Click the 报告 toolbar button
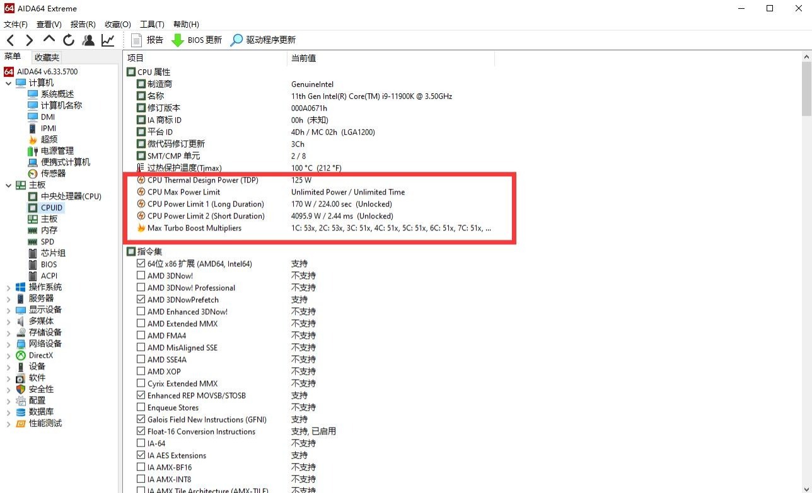The height and width of the screenshot is (493, 812). 147,40
